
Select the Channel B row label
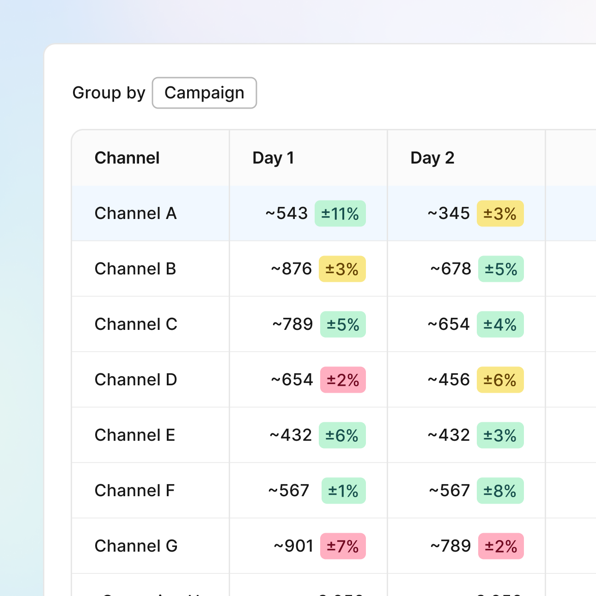[135, 269]
